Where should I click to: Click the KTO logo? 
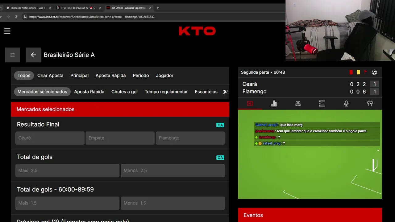click(x=197, y=31)
